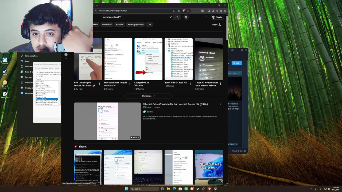Select 'Jumbo Frame' in property list
Image resolution: width=342 pixels, height=192 pixels.
(x=40, y=89)
